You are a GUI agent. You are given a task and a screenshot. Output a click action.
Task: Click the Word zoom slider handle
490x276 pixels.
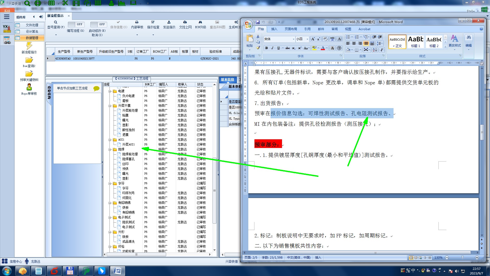[x=462, y=258]
